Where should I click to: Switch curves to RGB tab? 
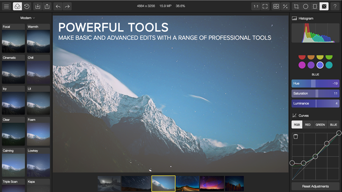tap(297, 125)
